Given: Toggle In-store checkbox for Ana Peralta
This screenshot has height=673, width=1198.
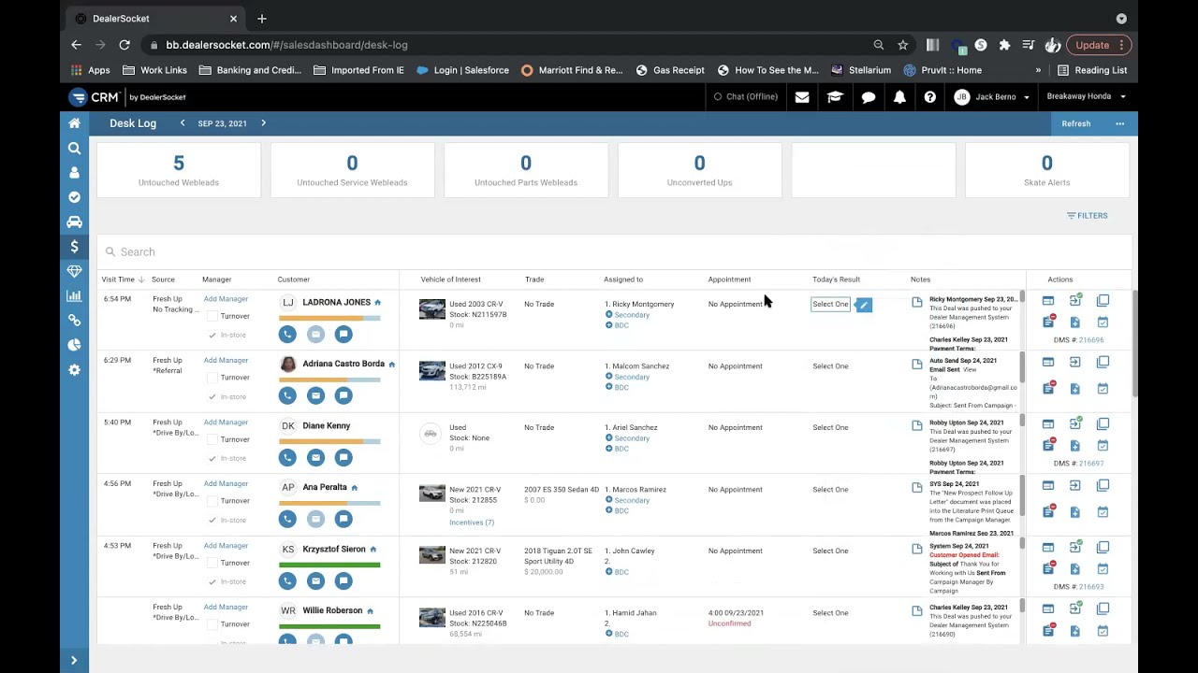Looking at the screenshot, I should pyautogui.click(x=212, y=520).
